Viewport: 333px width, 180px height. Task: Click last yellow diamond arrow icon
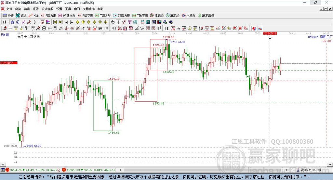click(x=106, y=22)
